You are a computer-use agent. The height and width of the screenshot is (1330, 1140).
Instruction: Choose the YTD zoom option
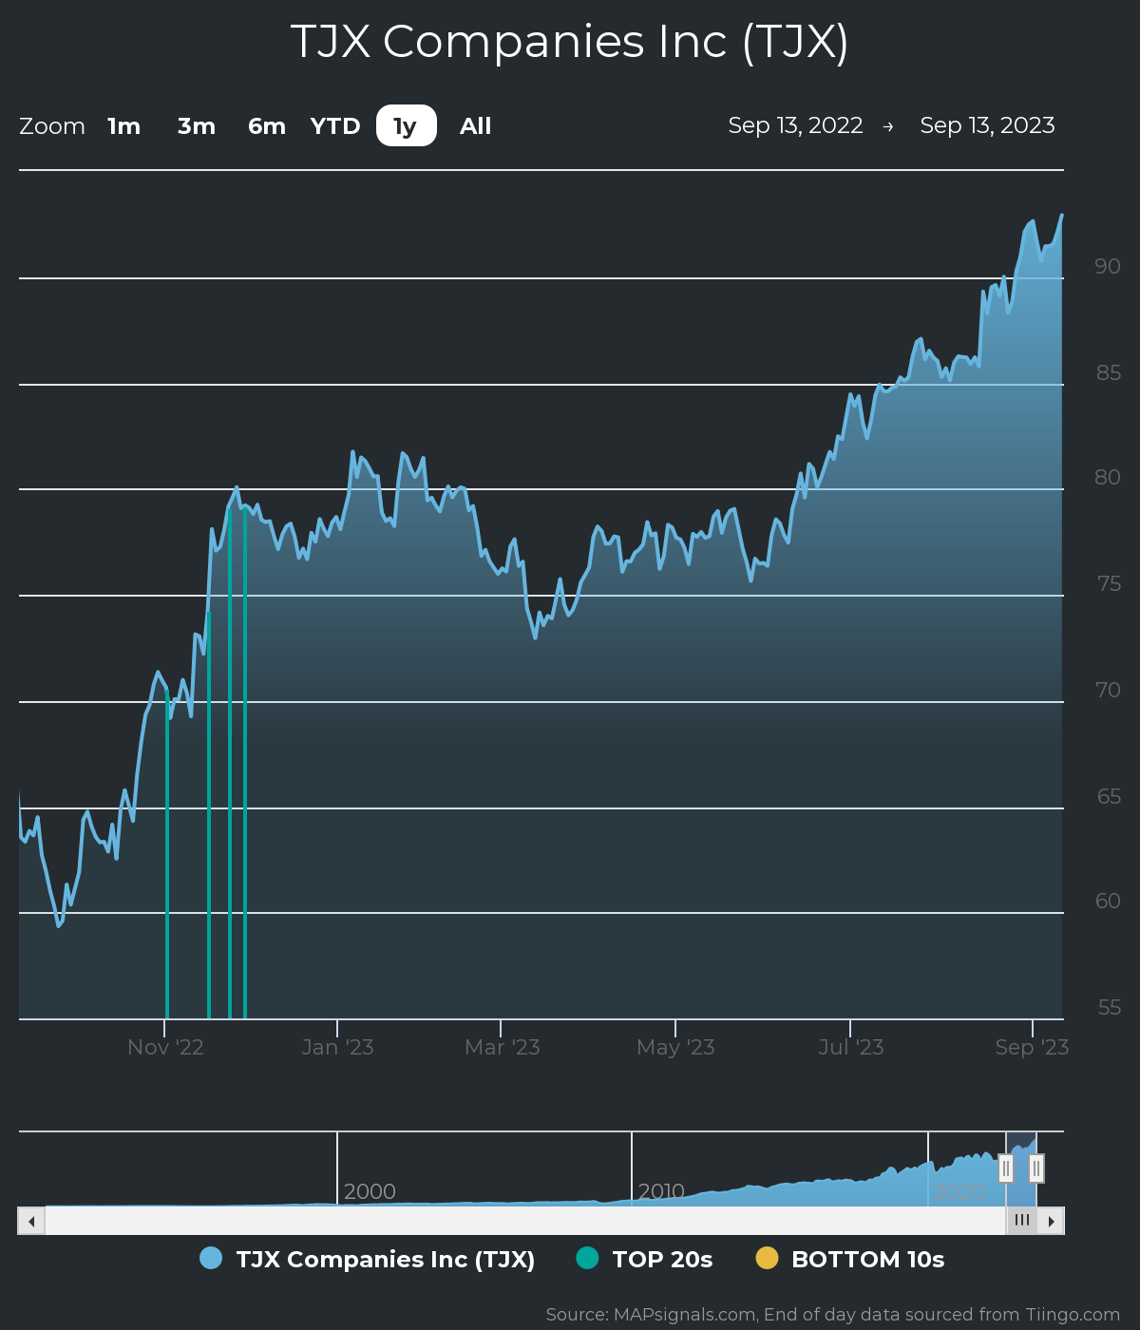(335, 126)
